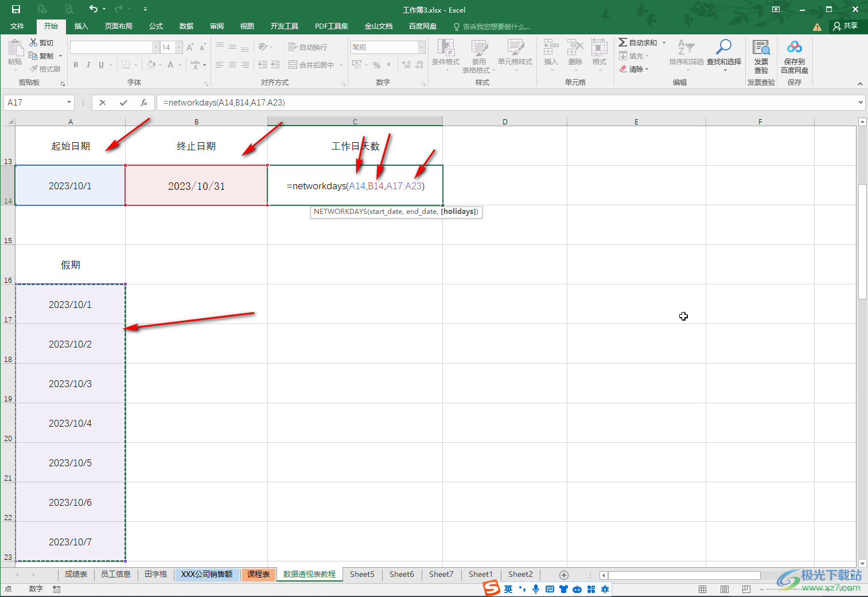Switch to the Formulas (公式) ribbon tab
The image size is (868, 597).
pos(156,26)
